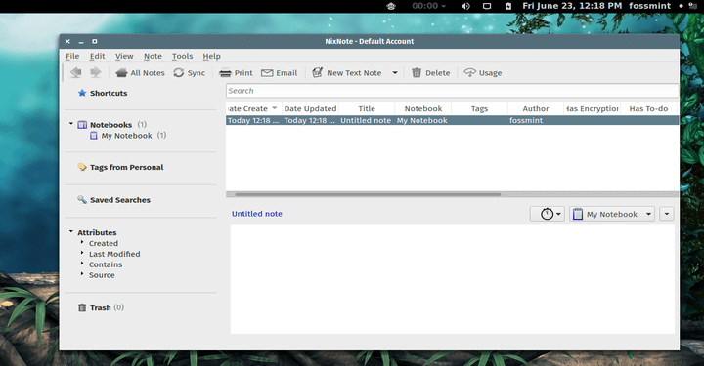The width and height of the screenshot is (704, 366).
Task: Focus the Search field
Action: 452,91
